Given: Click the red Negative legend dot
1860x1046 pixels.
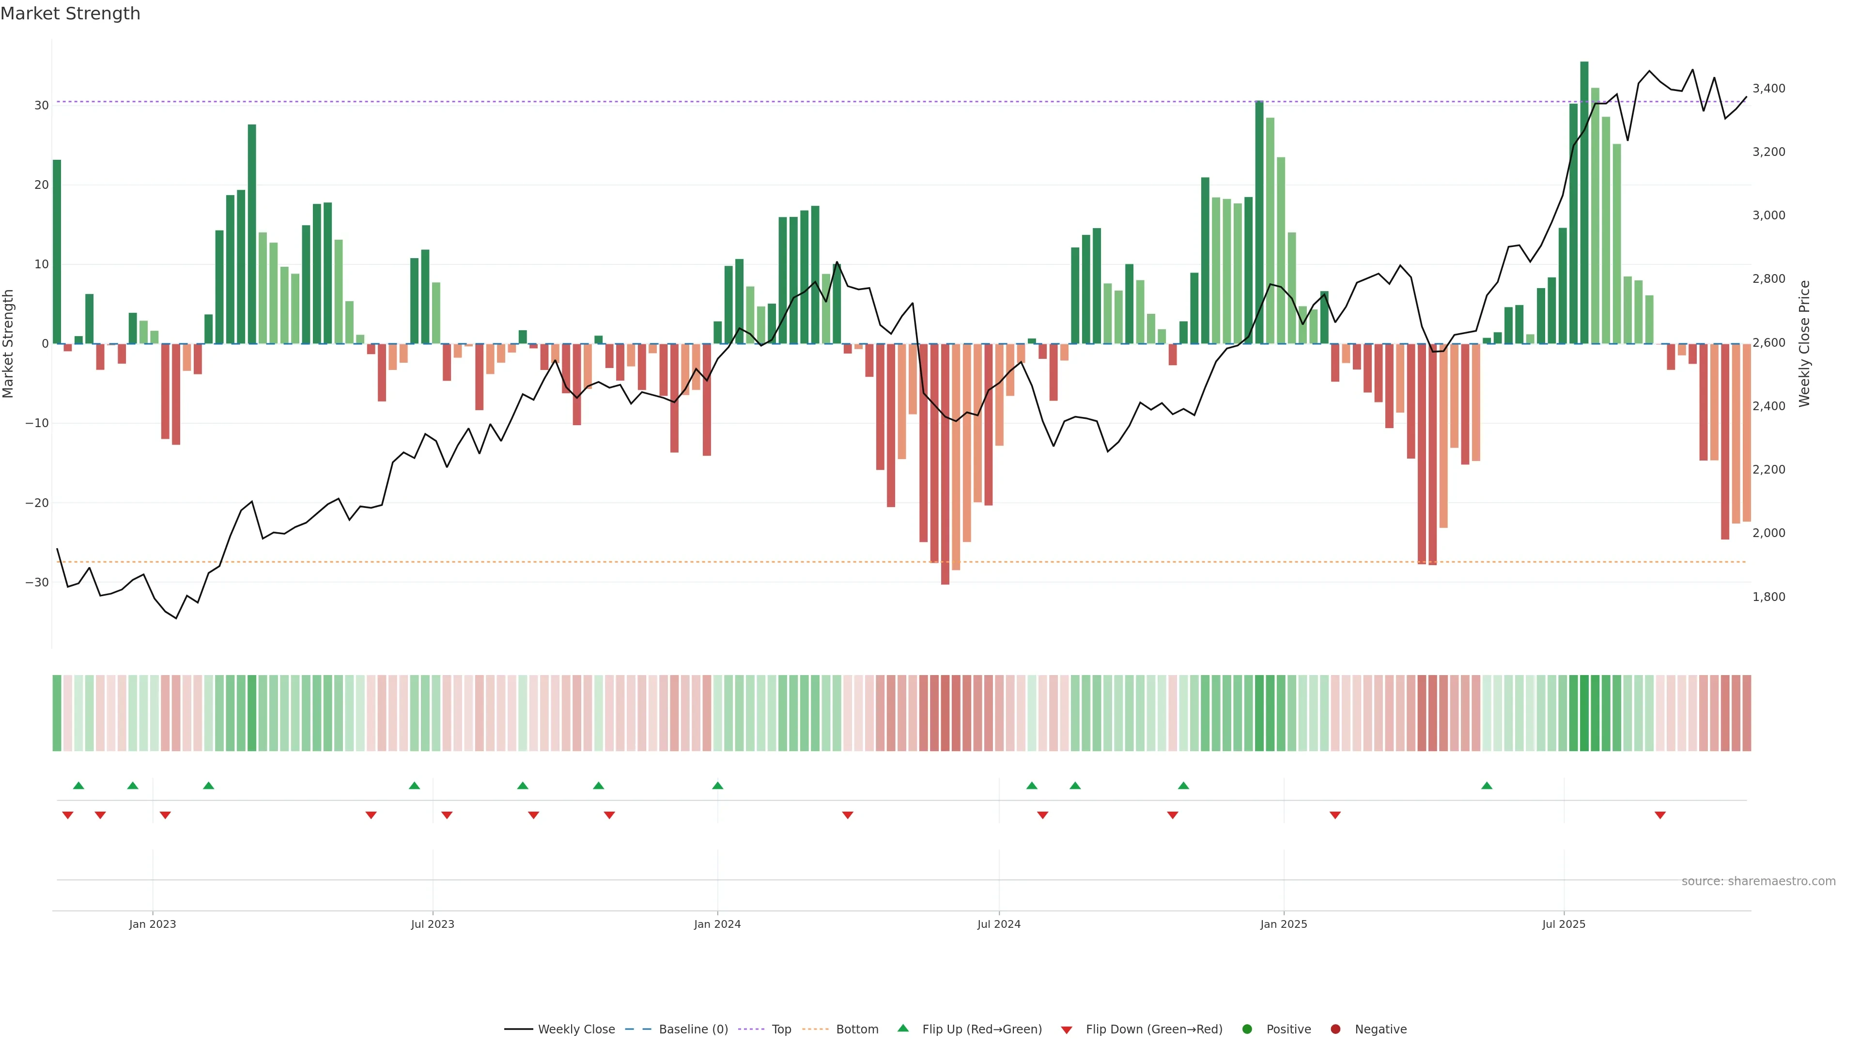Looking at the screenshot, I should point(1335,1030).
